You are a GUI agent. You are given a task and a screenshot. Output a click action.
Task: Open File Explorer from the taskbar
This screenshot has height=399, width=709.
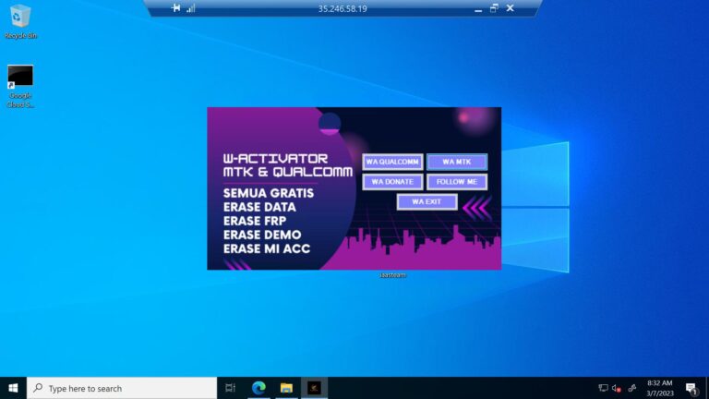[286, 388]
